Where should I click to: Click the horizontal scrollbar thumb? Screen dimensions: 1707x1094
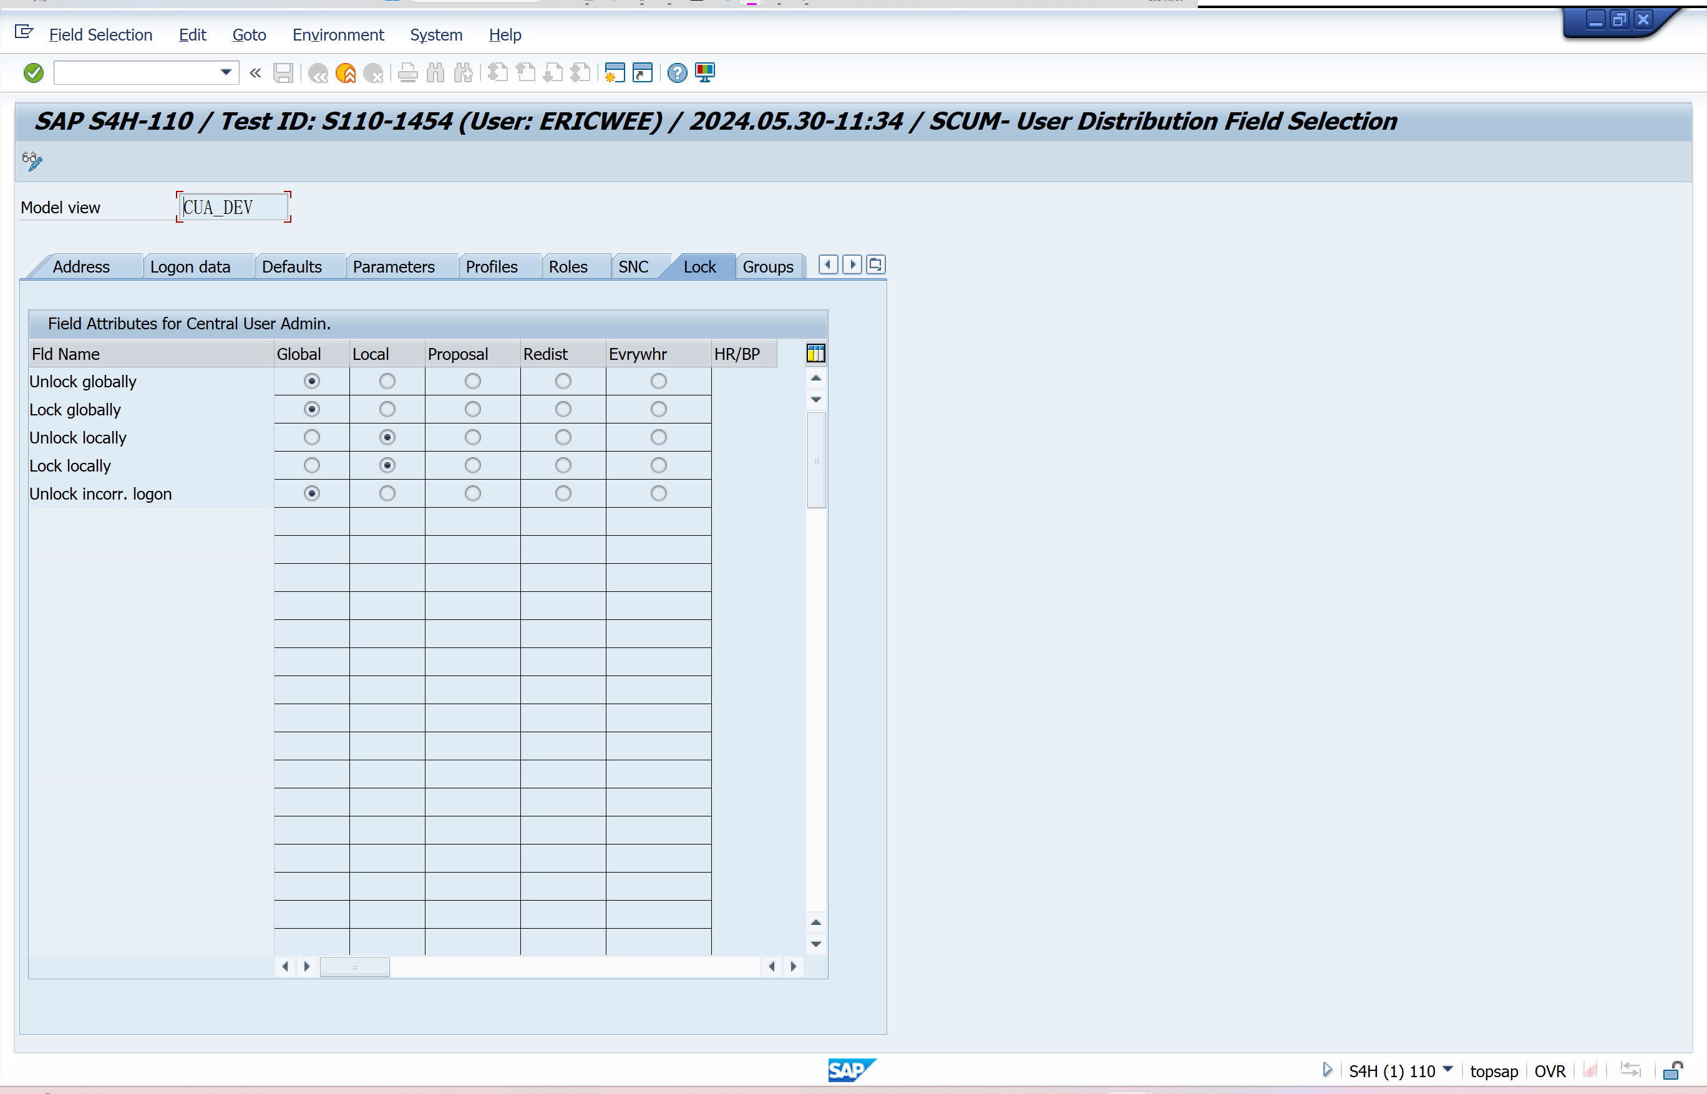tap(354, 966)
